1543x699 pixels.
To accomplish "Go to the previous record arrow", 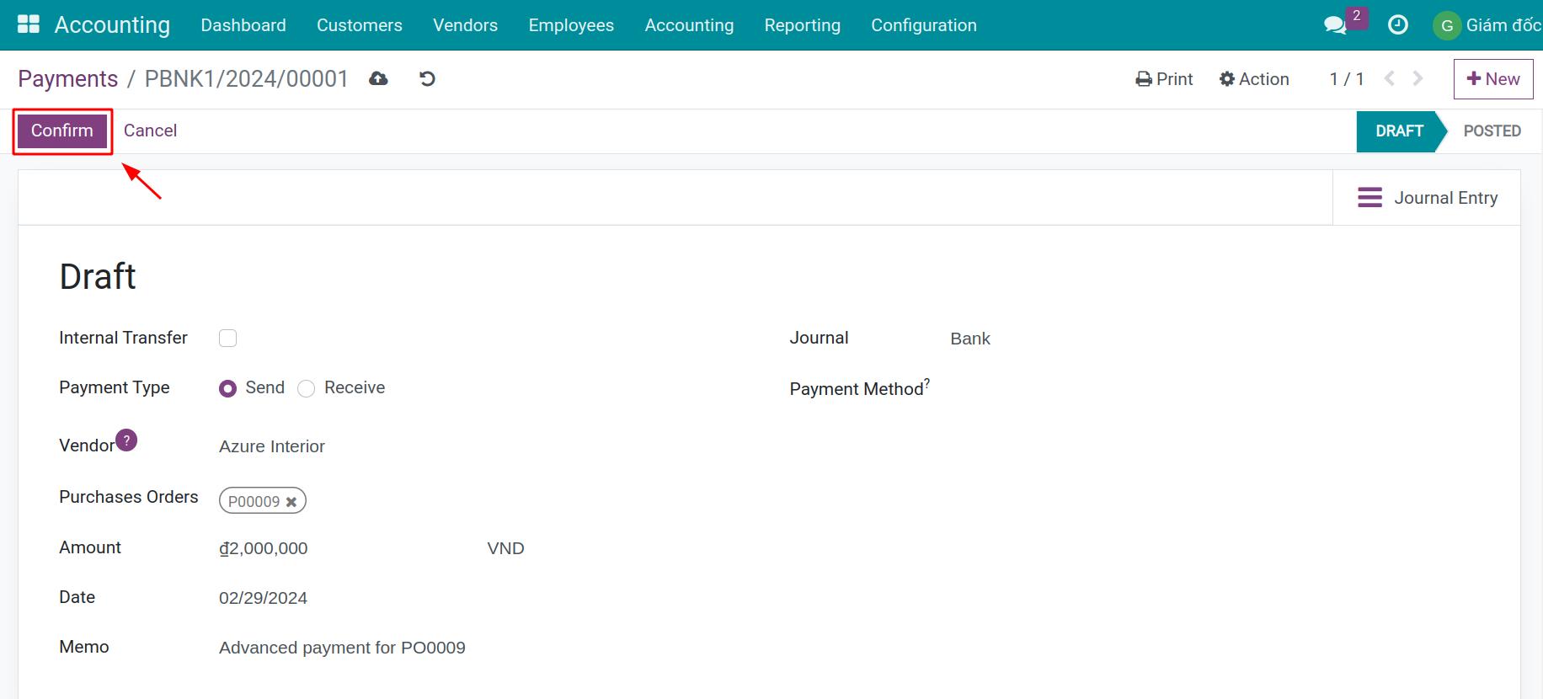I will pyautogui.click(x=1390, y=78).
